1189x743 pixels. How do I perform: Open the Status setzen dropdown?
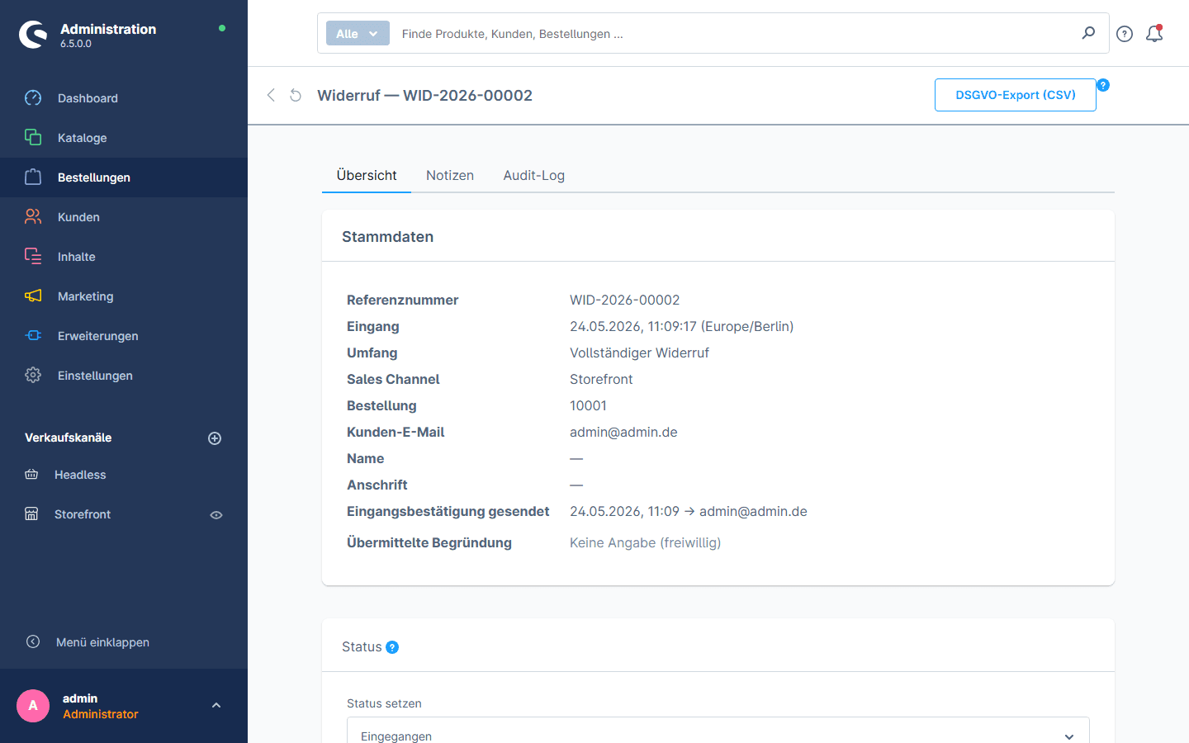718,735
